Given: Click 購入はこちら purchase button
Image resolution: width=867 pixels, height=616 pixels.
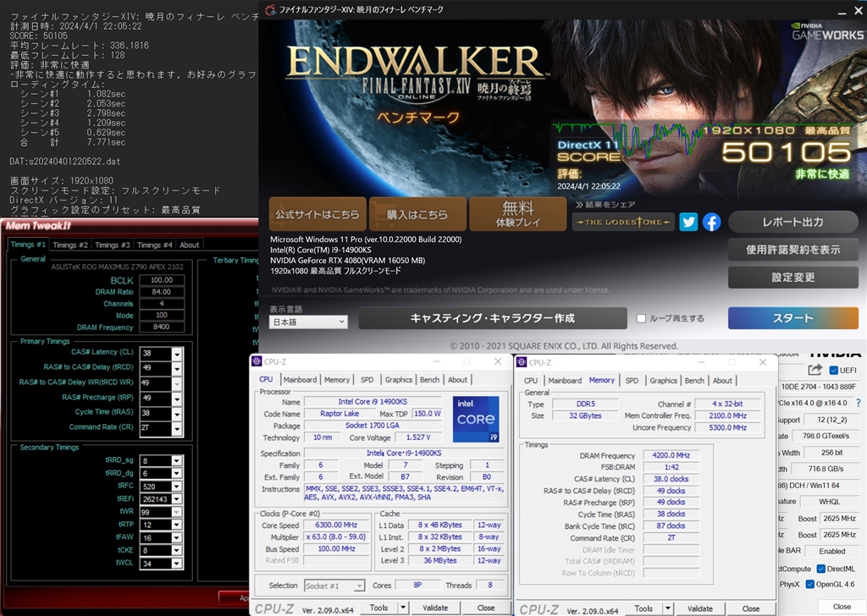Looking at the screenshot, I should pyautogui.click(x=417, y=214).
